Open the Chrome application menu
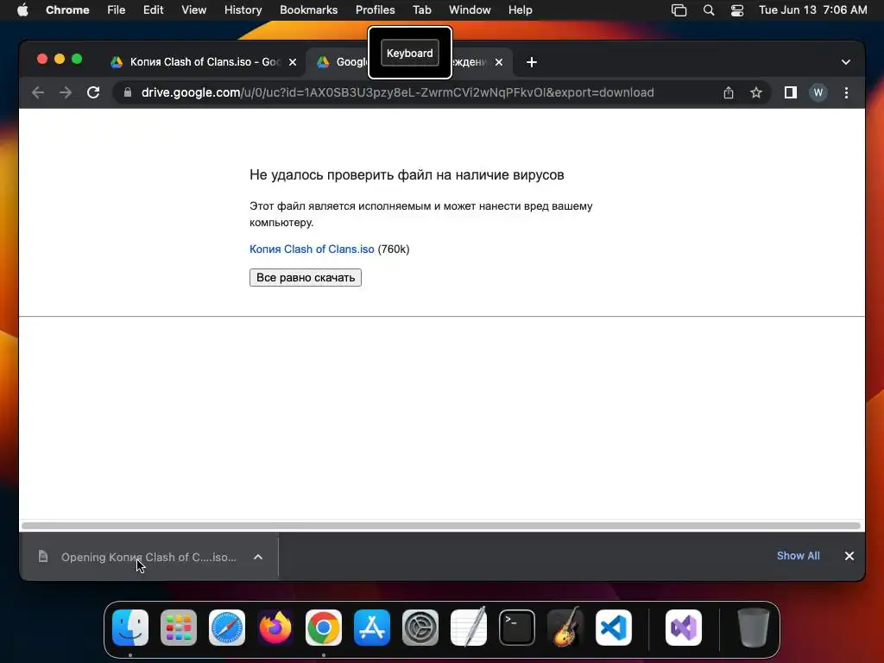 67,10
